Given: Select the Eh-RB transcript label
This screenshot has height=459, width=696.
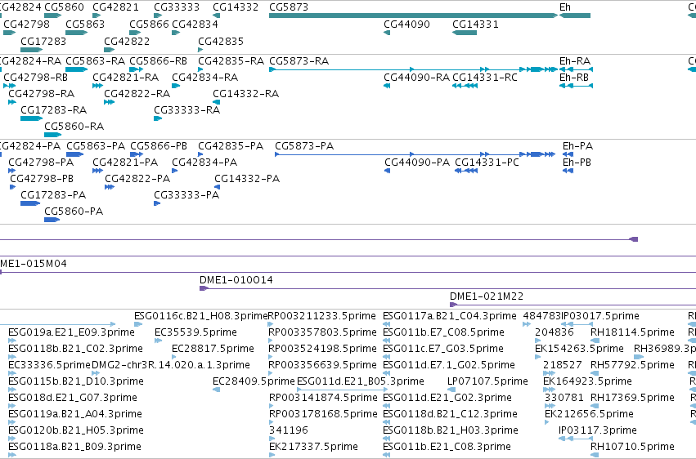Looking at the screenshot, I should pyautogui.click(x=574, y=77).
